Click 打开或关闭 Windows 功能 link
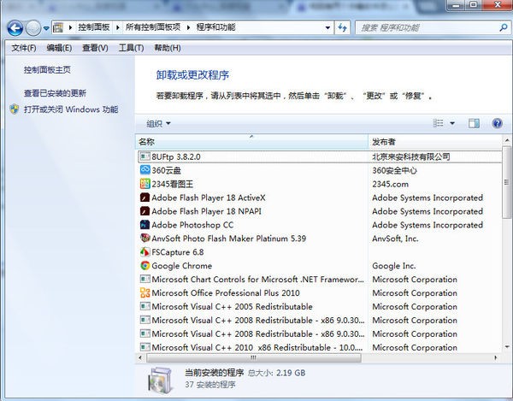The width and height of the screenshot is (513, 401). [x=71, y=109]
